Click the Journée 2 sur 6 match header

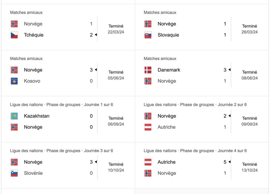[232, 105]
